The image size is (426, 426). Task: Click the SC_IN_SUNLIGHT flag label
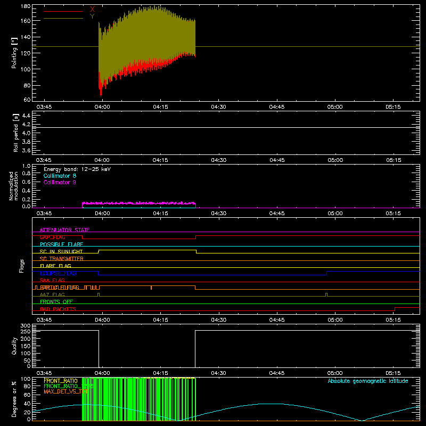click(x=61, y=251)
